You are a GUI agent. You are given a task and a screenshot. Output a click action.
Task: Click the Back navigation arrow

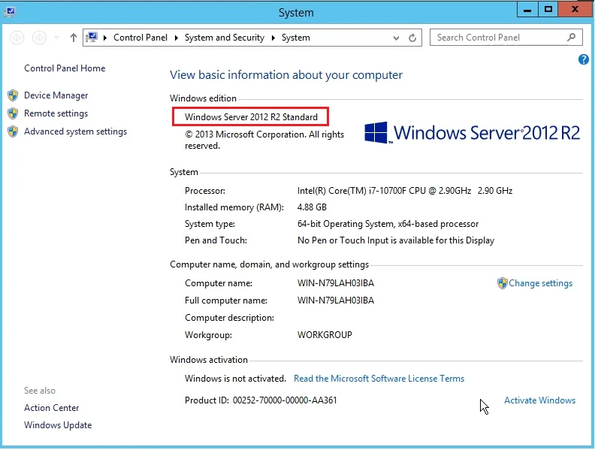[17, 38]
